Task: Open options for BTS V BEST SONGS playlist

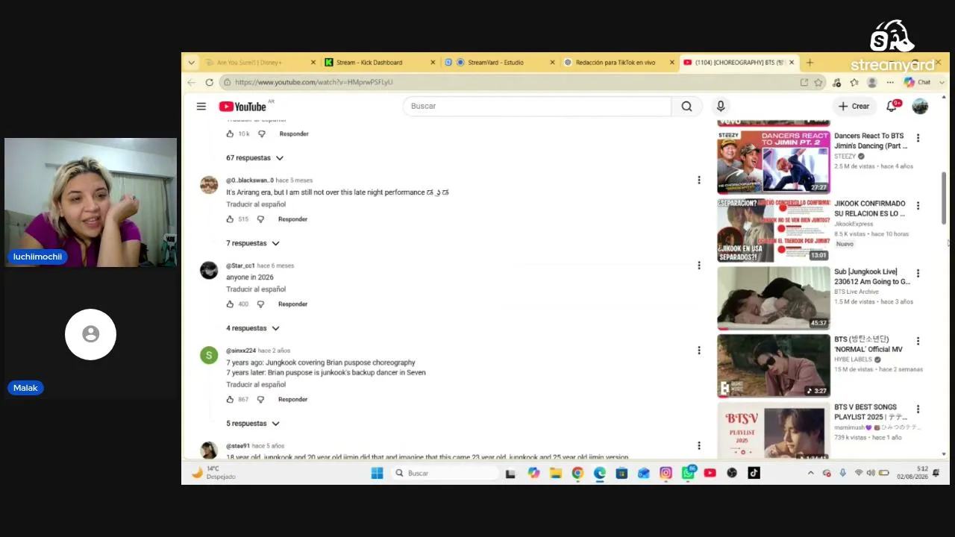Action: tap(918, 409)
